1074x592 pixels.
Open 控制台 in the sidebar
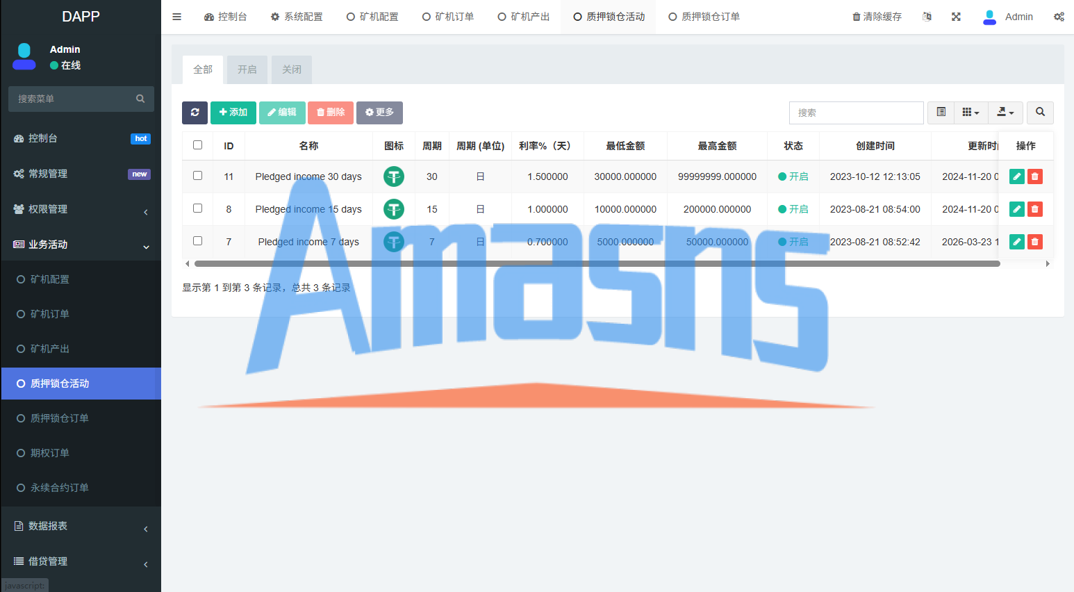point(81,138)
